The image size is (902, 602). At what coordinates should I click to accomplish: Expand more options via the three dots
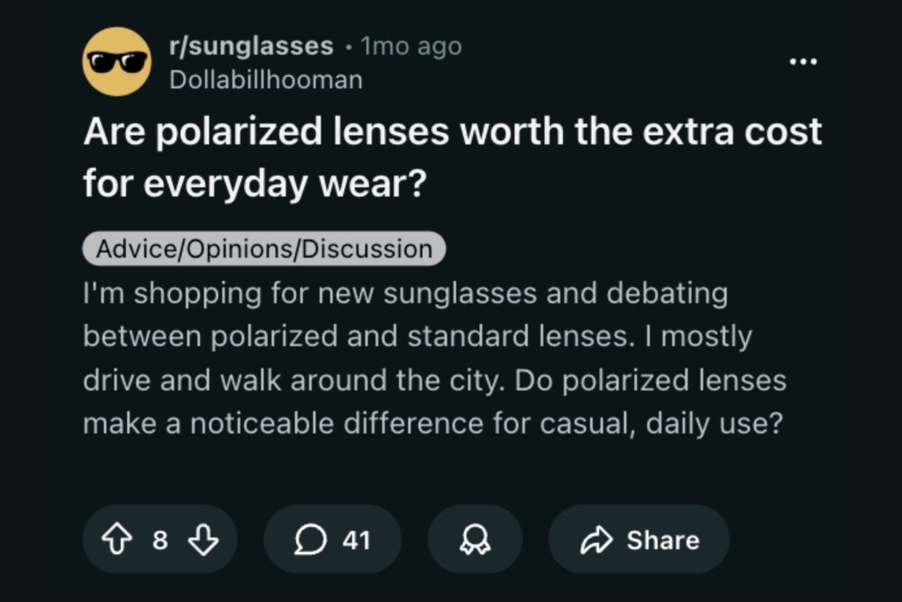[802, 59]
